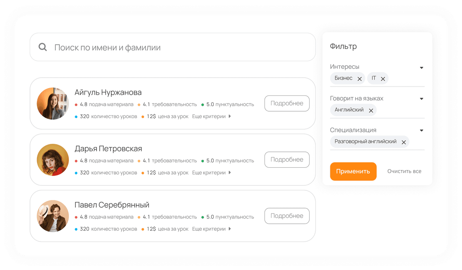Image resolution: width=462 pixels, height=270 pixels.
Task: Open "Подробнее" for Айгуль Нуржанова
Action: 287,103
